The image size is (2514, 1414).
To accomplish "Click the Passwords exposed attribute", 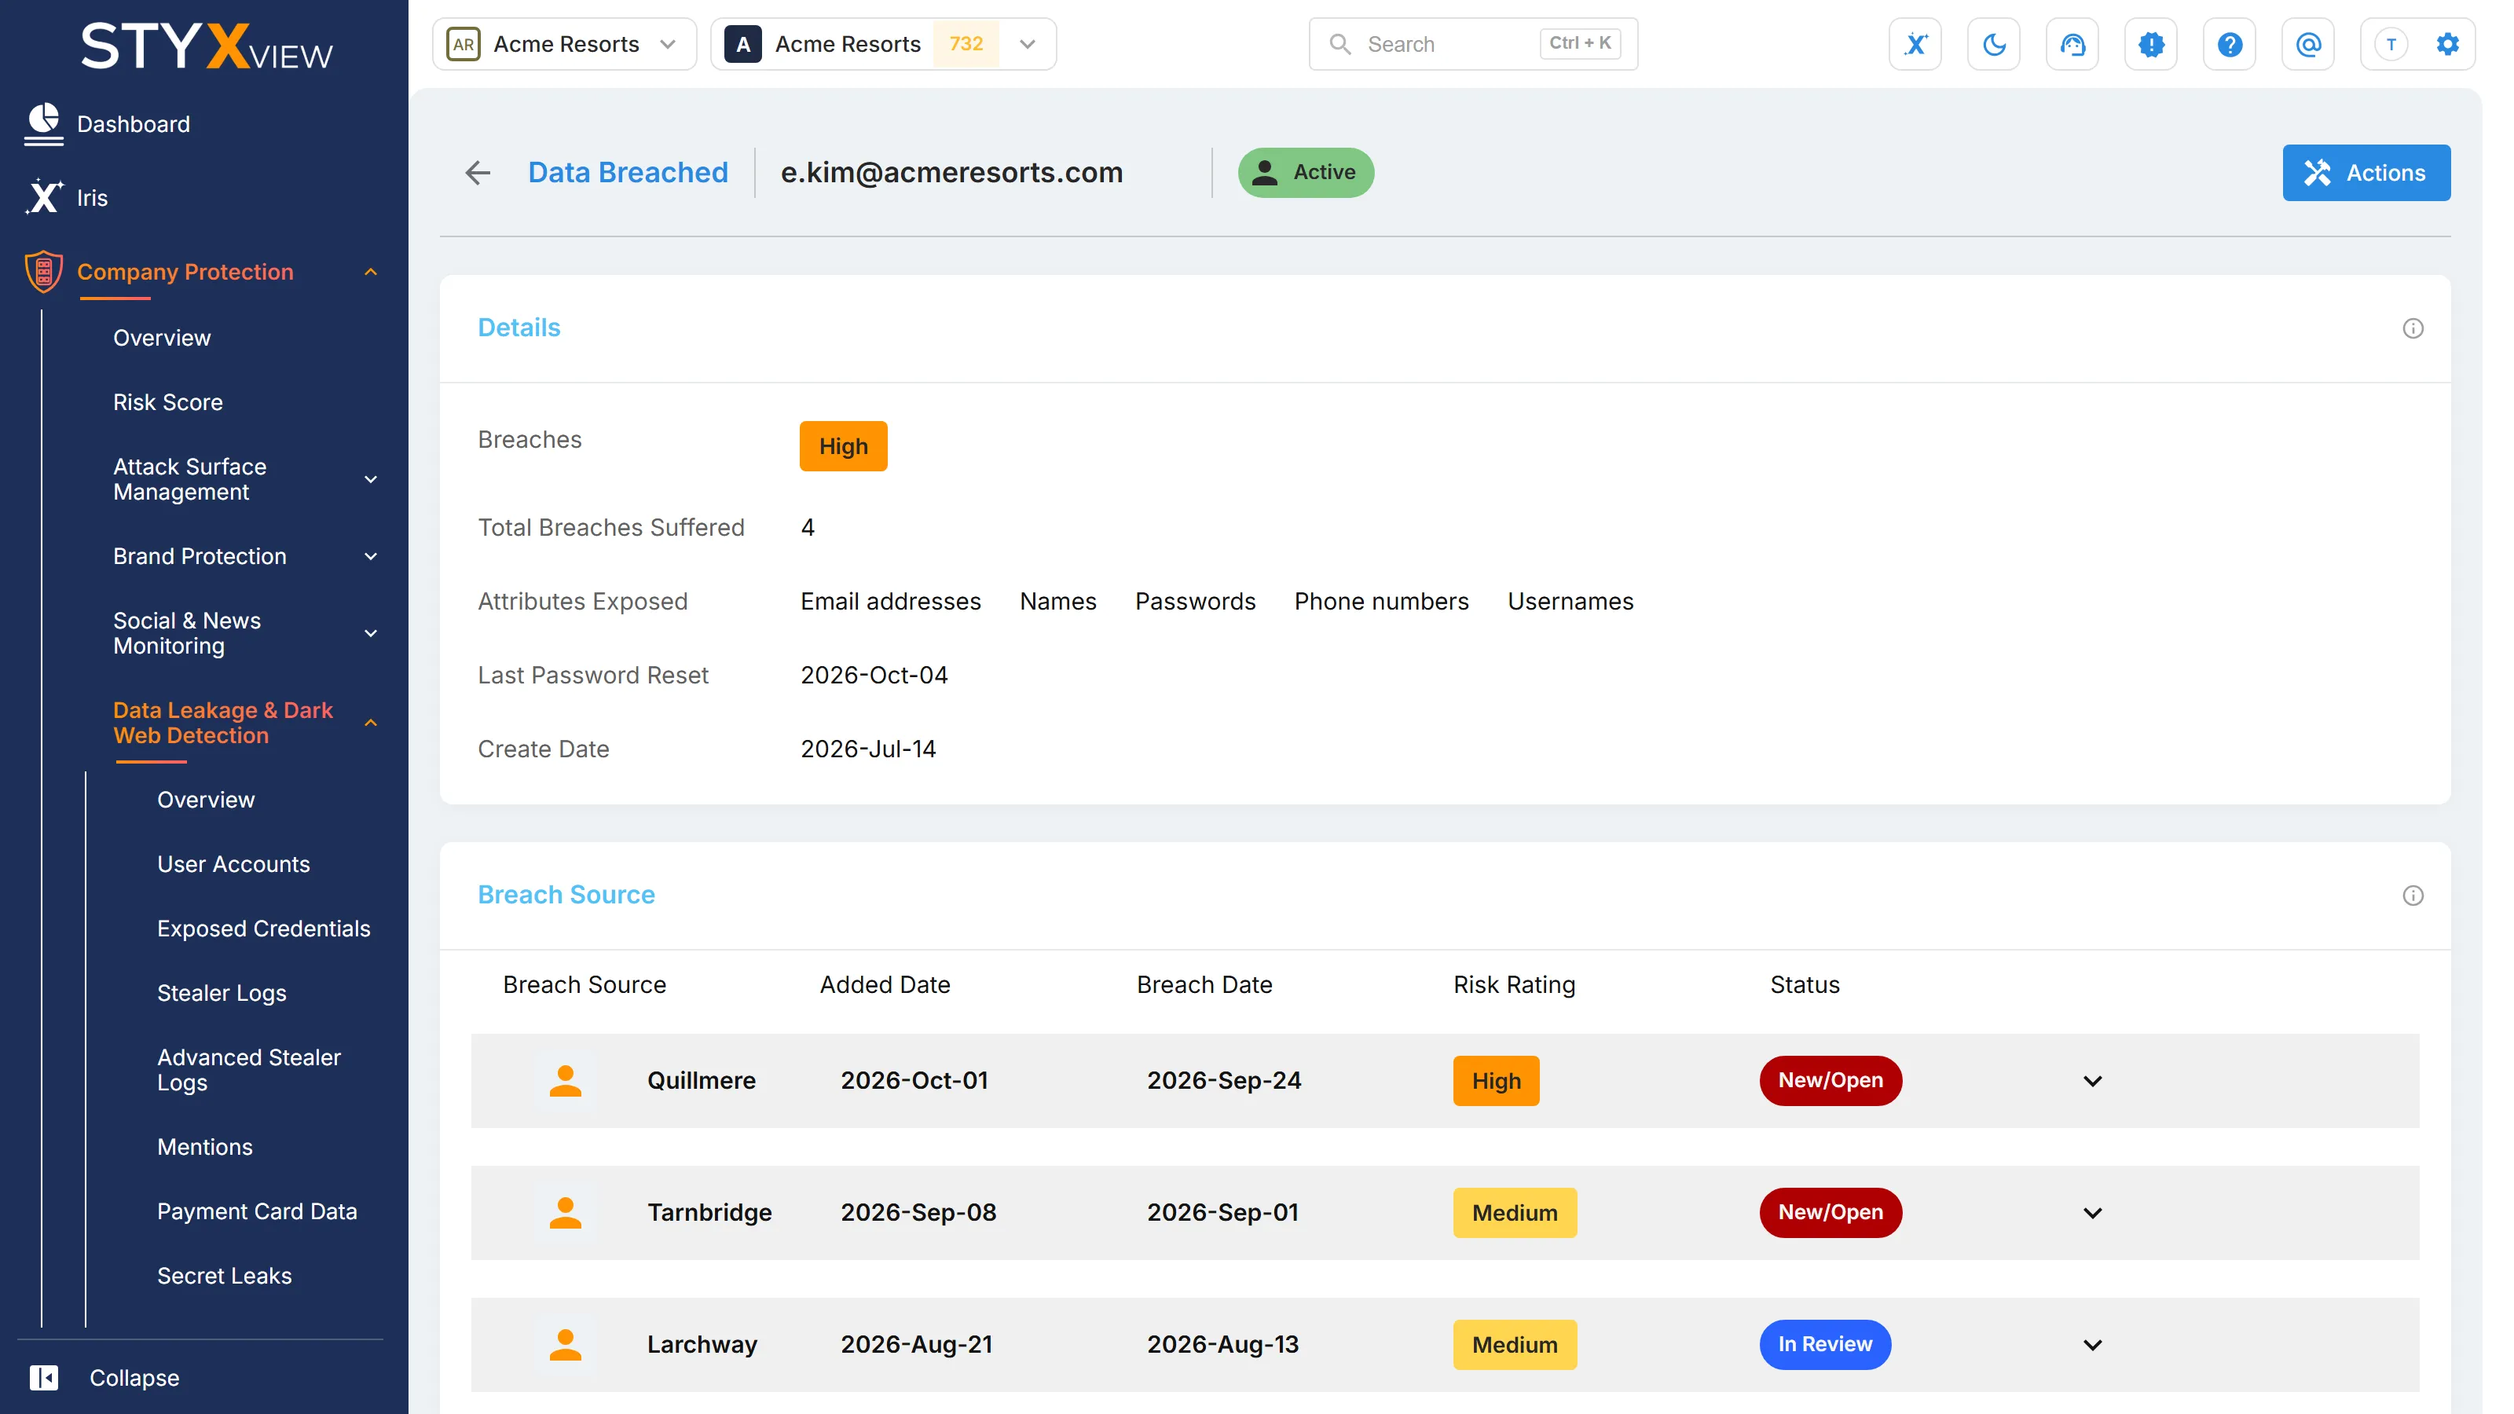I will [x=1194, y=601].
